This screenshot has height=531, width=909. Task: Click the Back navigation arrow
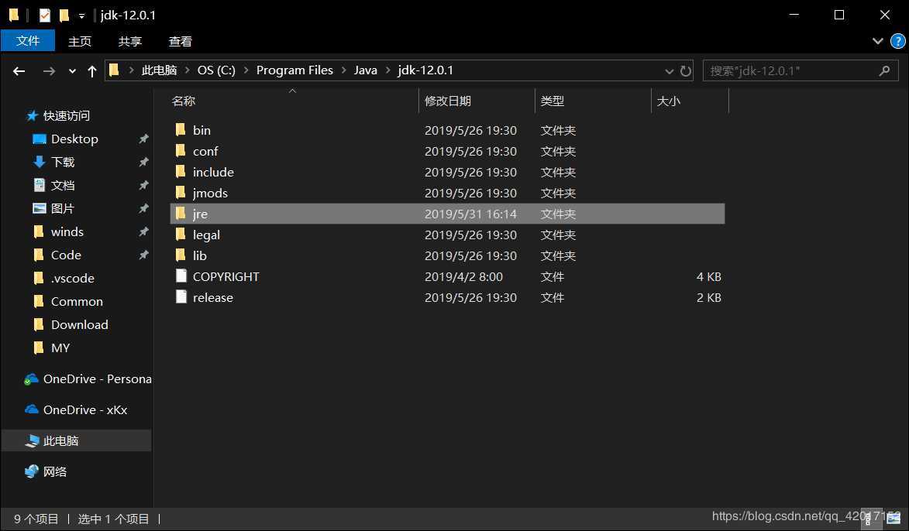click(x=19, y=70)
